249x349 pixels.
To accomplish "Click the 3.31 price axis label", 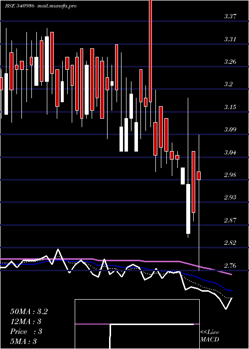I will [x=230, y=39].
